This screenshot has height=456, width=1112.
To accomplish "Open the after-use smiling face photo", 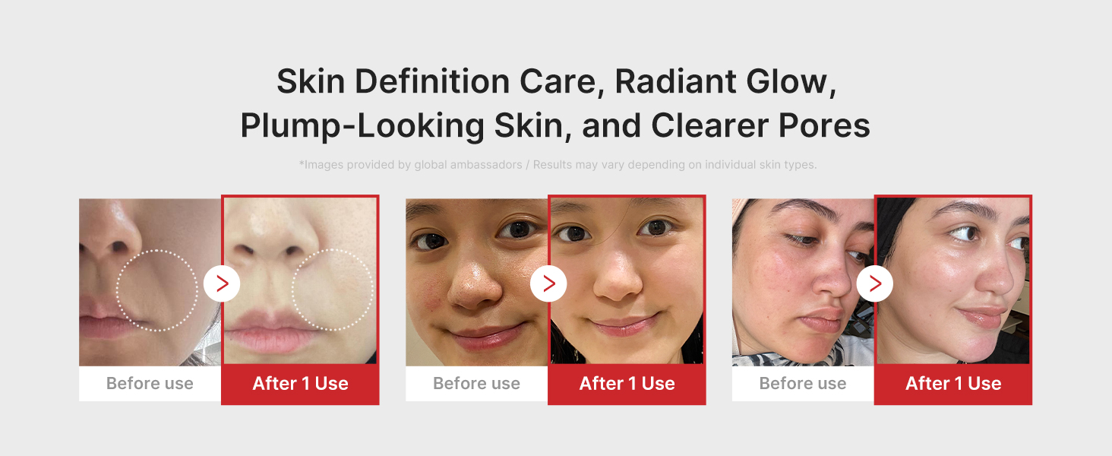I will coord(627,280).
